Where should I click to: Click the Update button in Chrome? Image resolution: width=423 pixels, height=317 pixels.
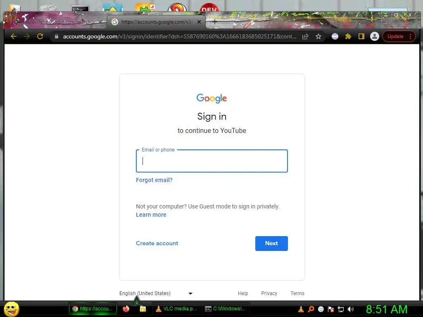[395, 36]
